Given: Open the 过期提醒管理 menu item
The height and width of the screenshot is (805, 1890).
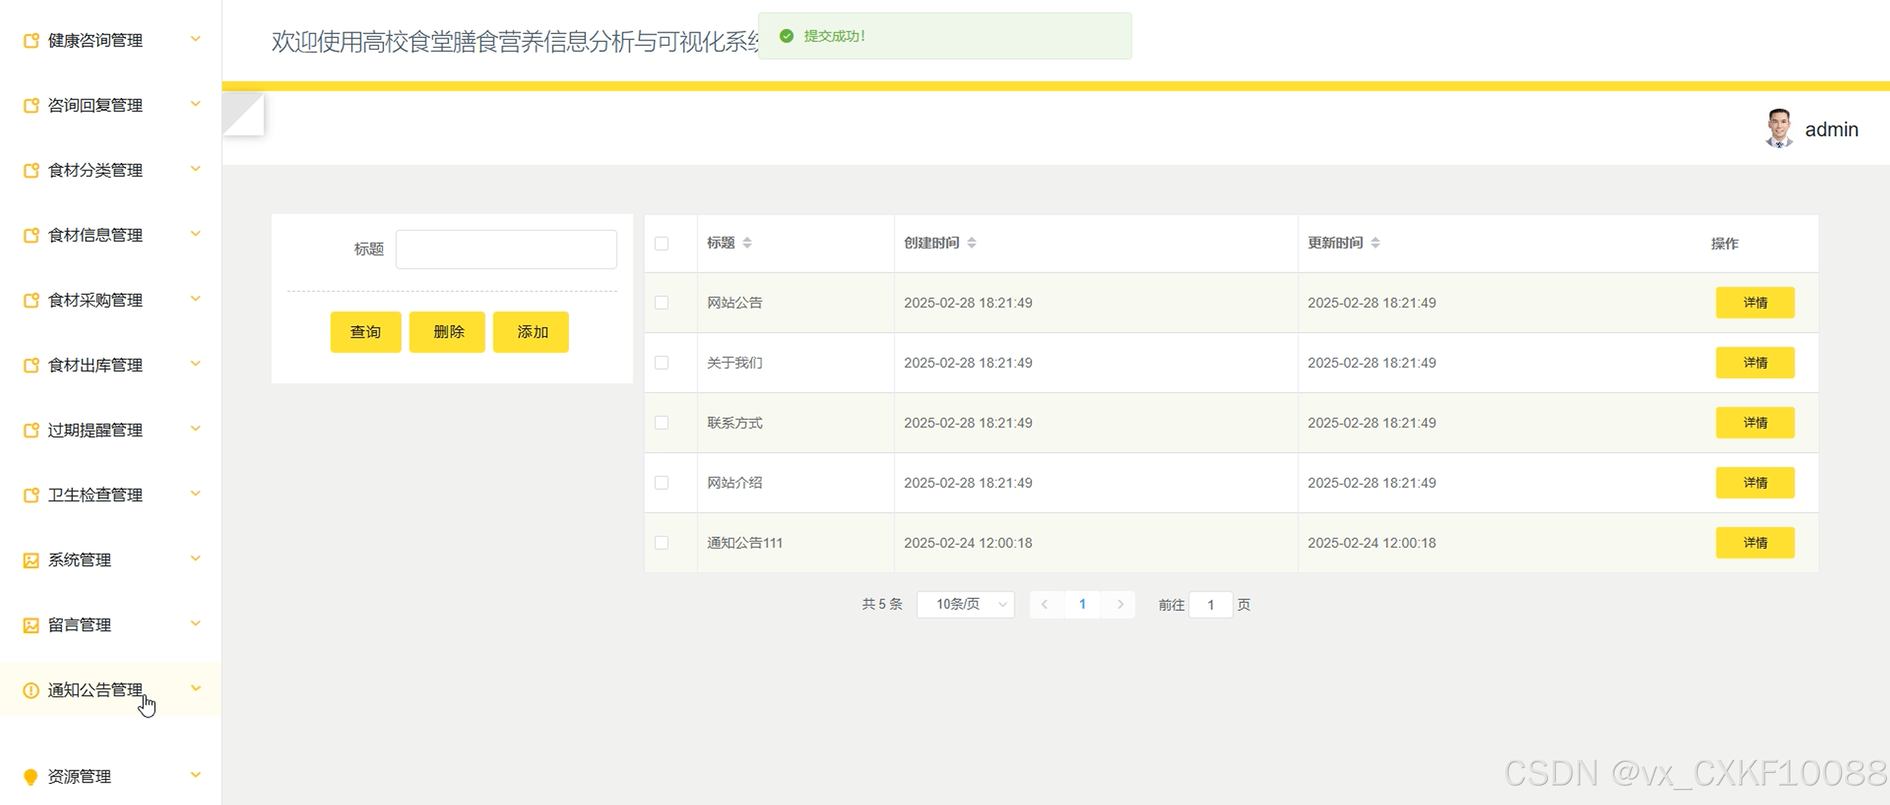Looking at the screenshot, I should [95, 430].
